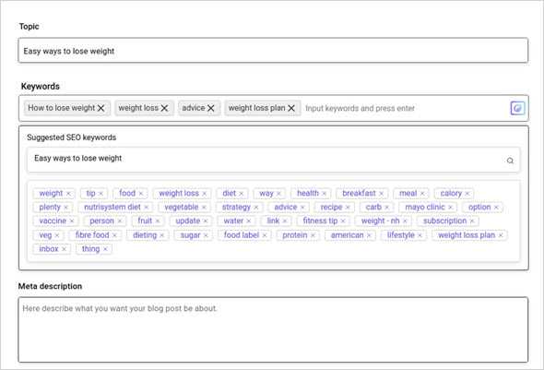Remove the 'weight loss' selected keyword
This screenshot has width=544, height=370.
164,108
